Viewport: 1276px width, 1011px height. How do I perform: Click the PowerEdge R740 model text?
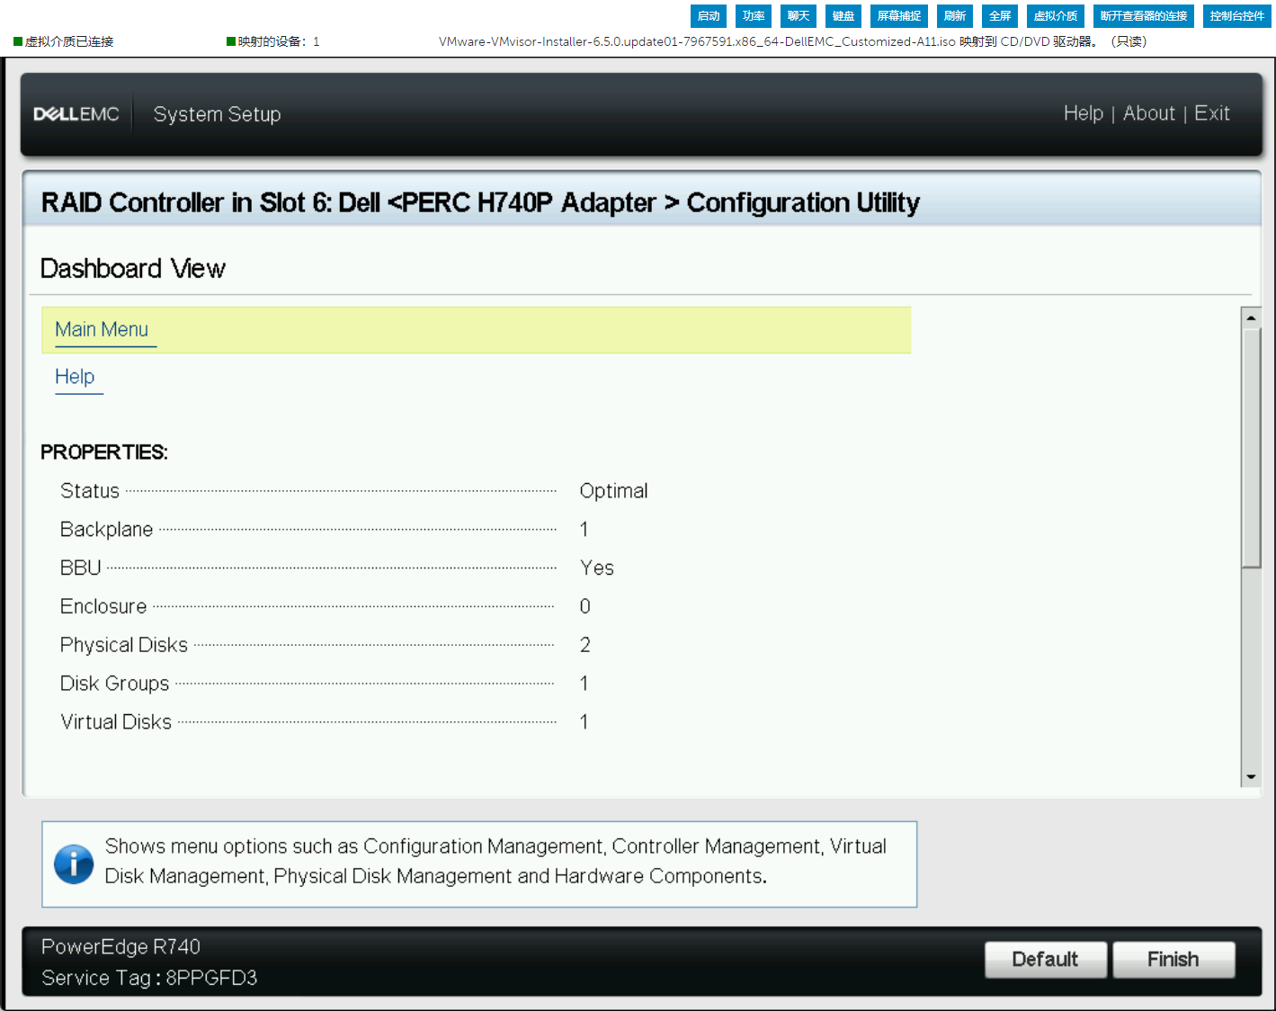click(x=120, y=947)
